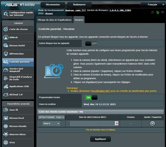Enable Bloquer tous les appareils switch
Image resolution: width=166 pixels, height=147 pixels.
point(91,43)
